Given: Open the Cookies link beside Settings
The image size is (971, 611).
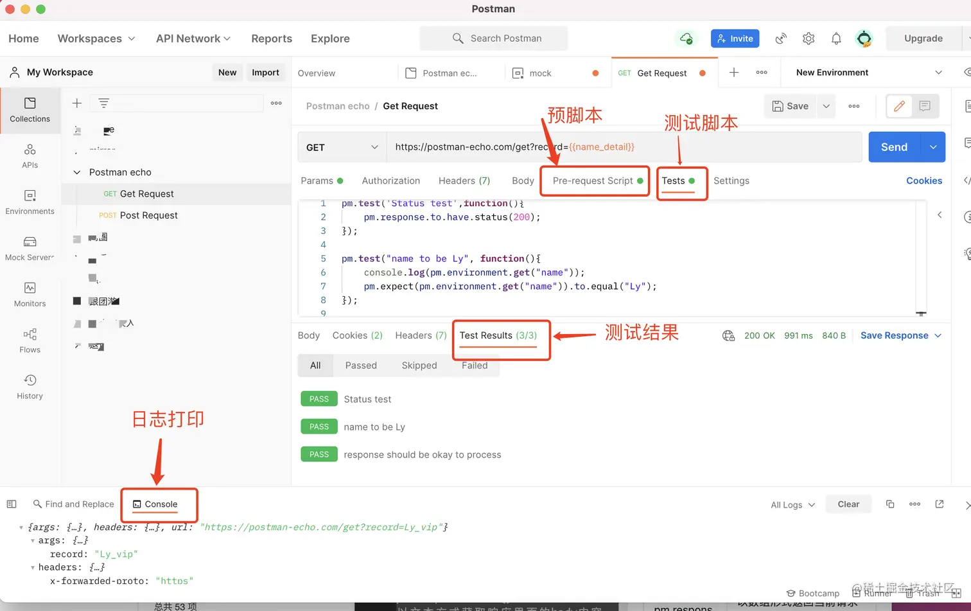Looking at the screenshot, I should coord(924,181).
